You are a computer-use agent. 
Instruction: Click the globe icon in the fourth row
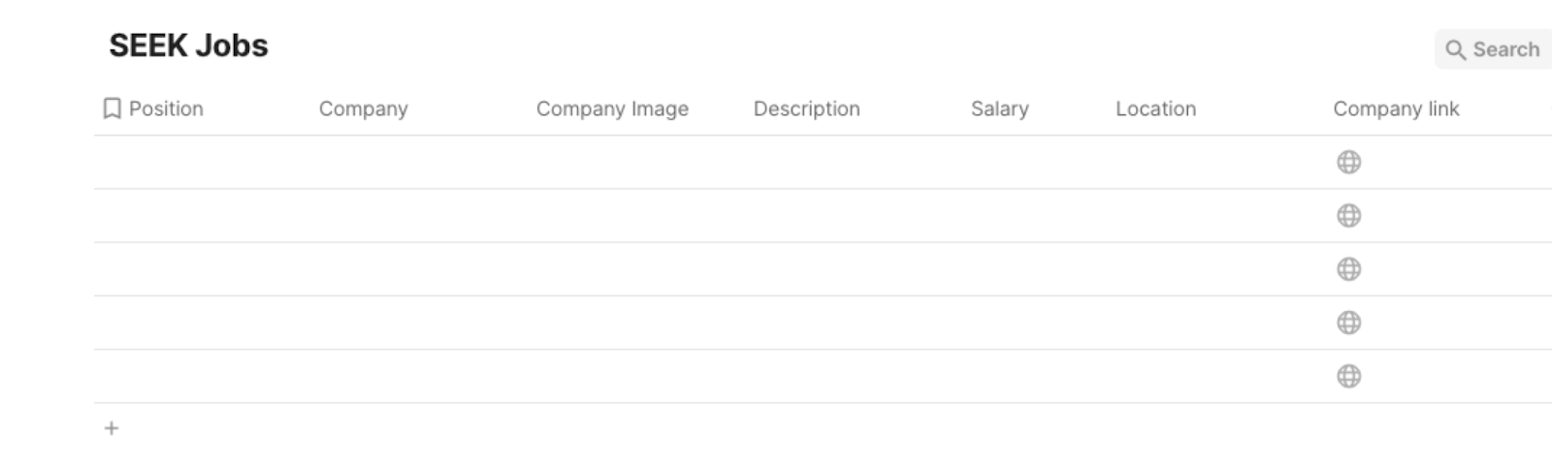[x=1348, y=322]
